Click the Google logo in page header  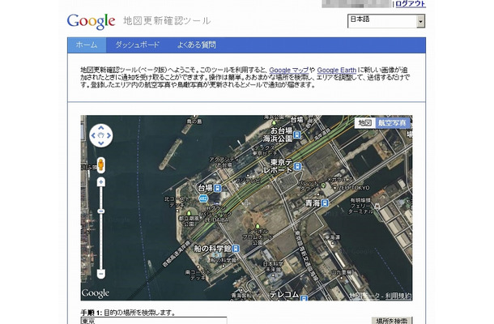[x=91, y=21]
